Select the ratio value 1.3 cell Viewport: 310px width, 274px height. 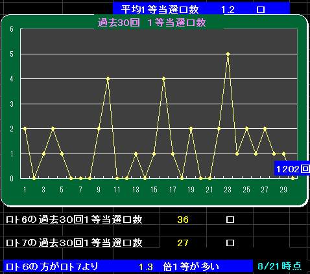pos(146,267)
